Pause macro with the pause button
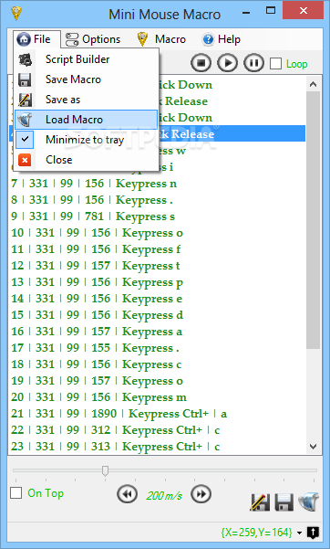The width and height of the screenshot is (330, 549). (253, 63)
